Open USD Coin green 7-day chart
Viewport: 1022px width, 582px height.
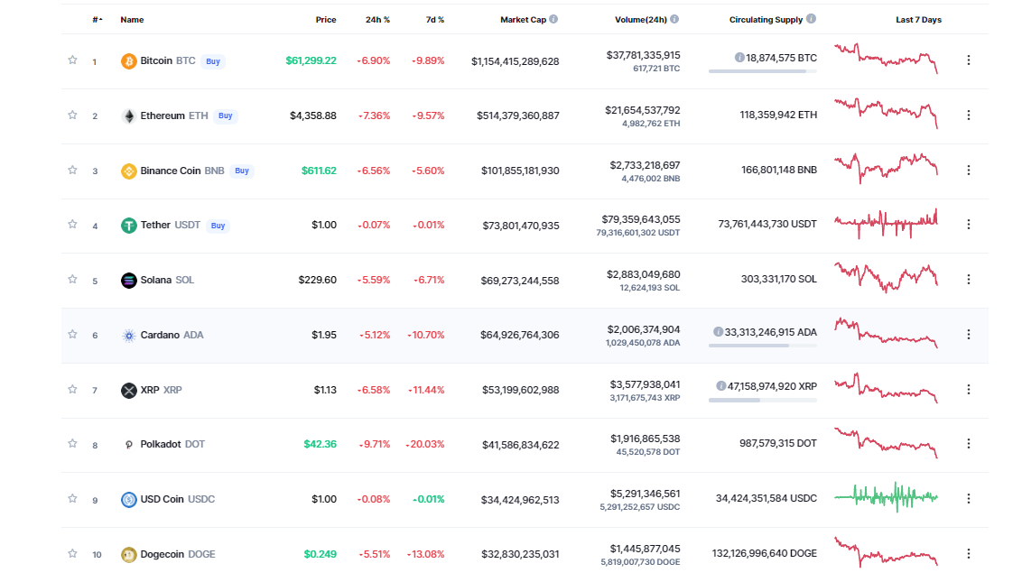tap(887, 497)
